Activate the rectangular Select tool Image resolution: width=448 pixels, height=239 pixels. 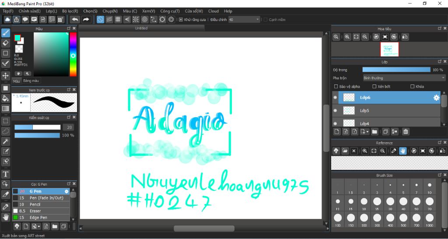coord(6,121)
